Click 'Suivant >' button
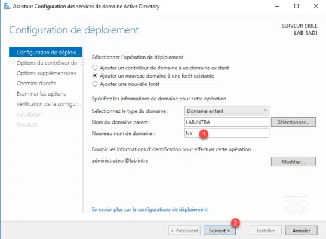This screenshot has height=239, width=326. (220, 231)
